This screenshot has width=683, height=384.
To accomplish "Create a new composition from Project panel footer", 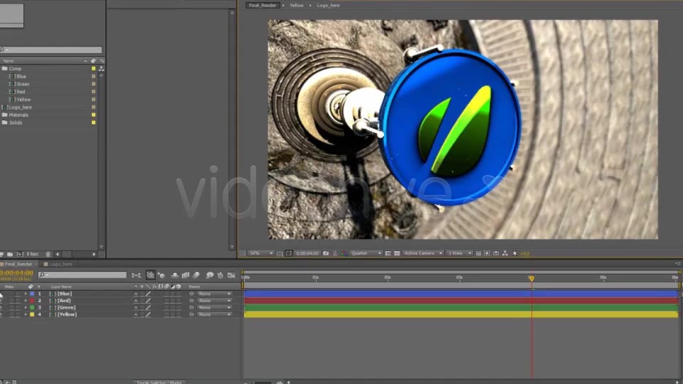I will 20,254.
